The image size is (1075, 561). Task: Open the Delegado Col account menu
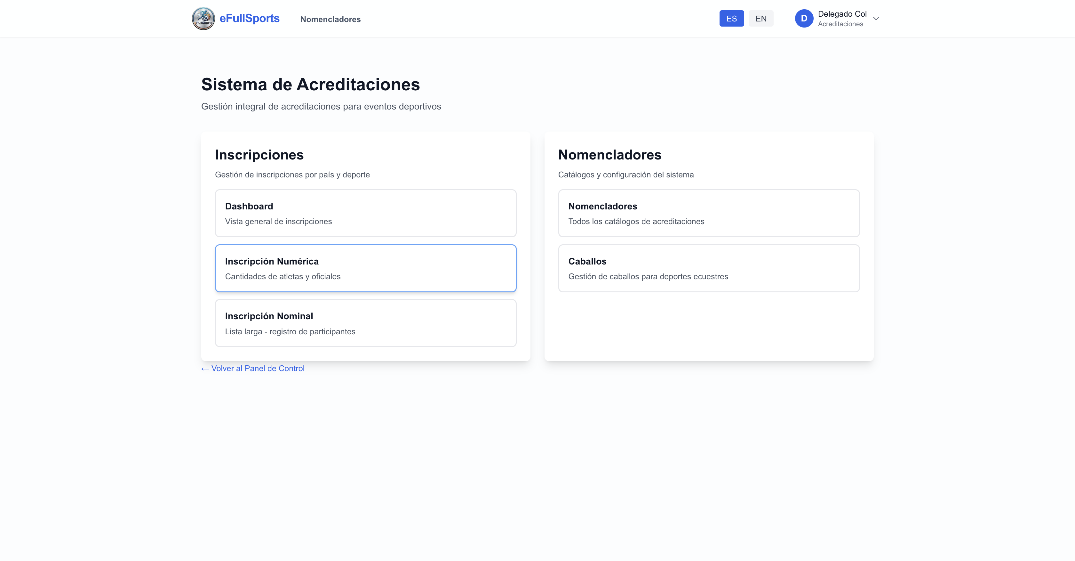(x=842, y=14)
